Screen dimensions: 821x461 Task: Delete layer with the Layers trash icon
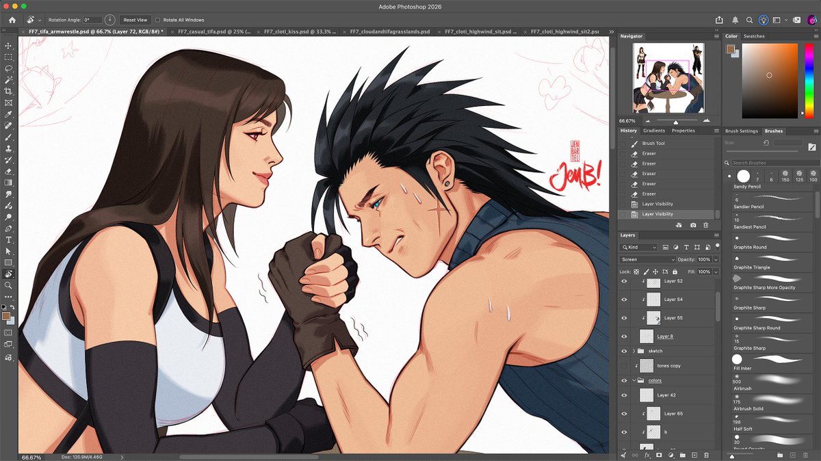(705, 455)
